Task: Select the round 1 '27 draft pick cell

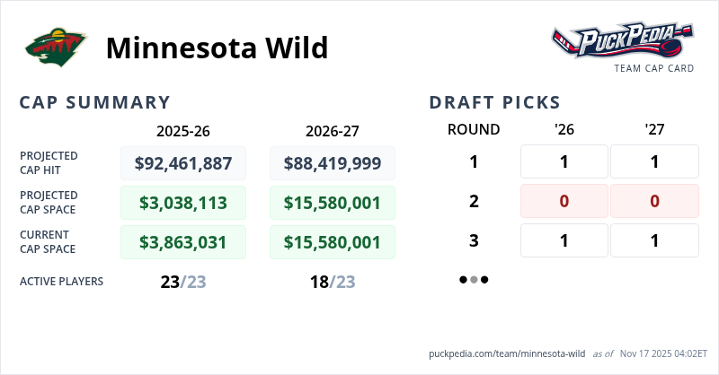Action: pos(654,162)
